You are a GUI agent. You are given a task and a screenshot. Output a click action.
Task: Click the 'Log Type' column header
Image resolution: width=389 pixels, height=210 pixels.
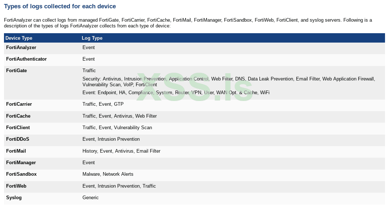click(x=92, y=38)
